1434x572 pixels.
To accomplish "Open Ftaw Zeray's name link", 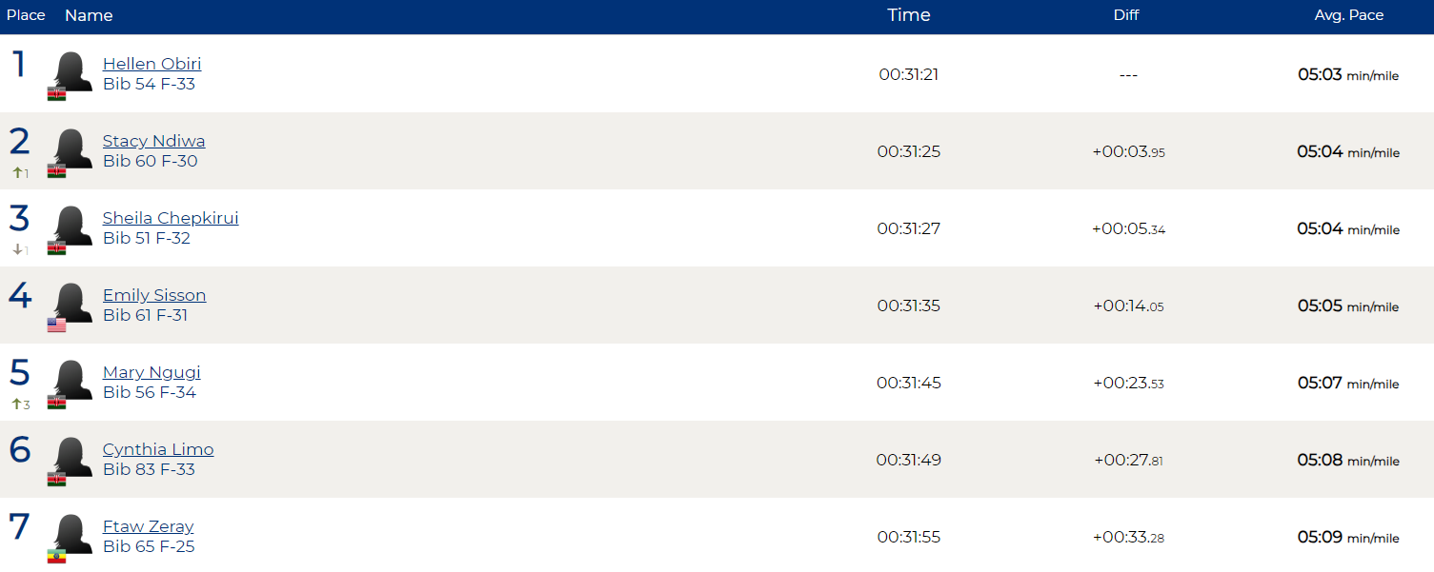I will [x=148, y=526].
